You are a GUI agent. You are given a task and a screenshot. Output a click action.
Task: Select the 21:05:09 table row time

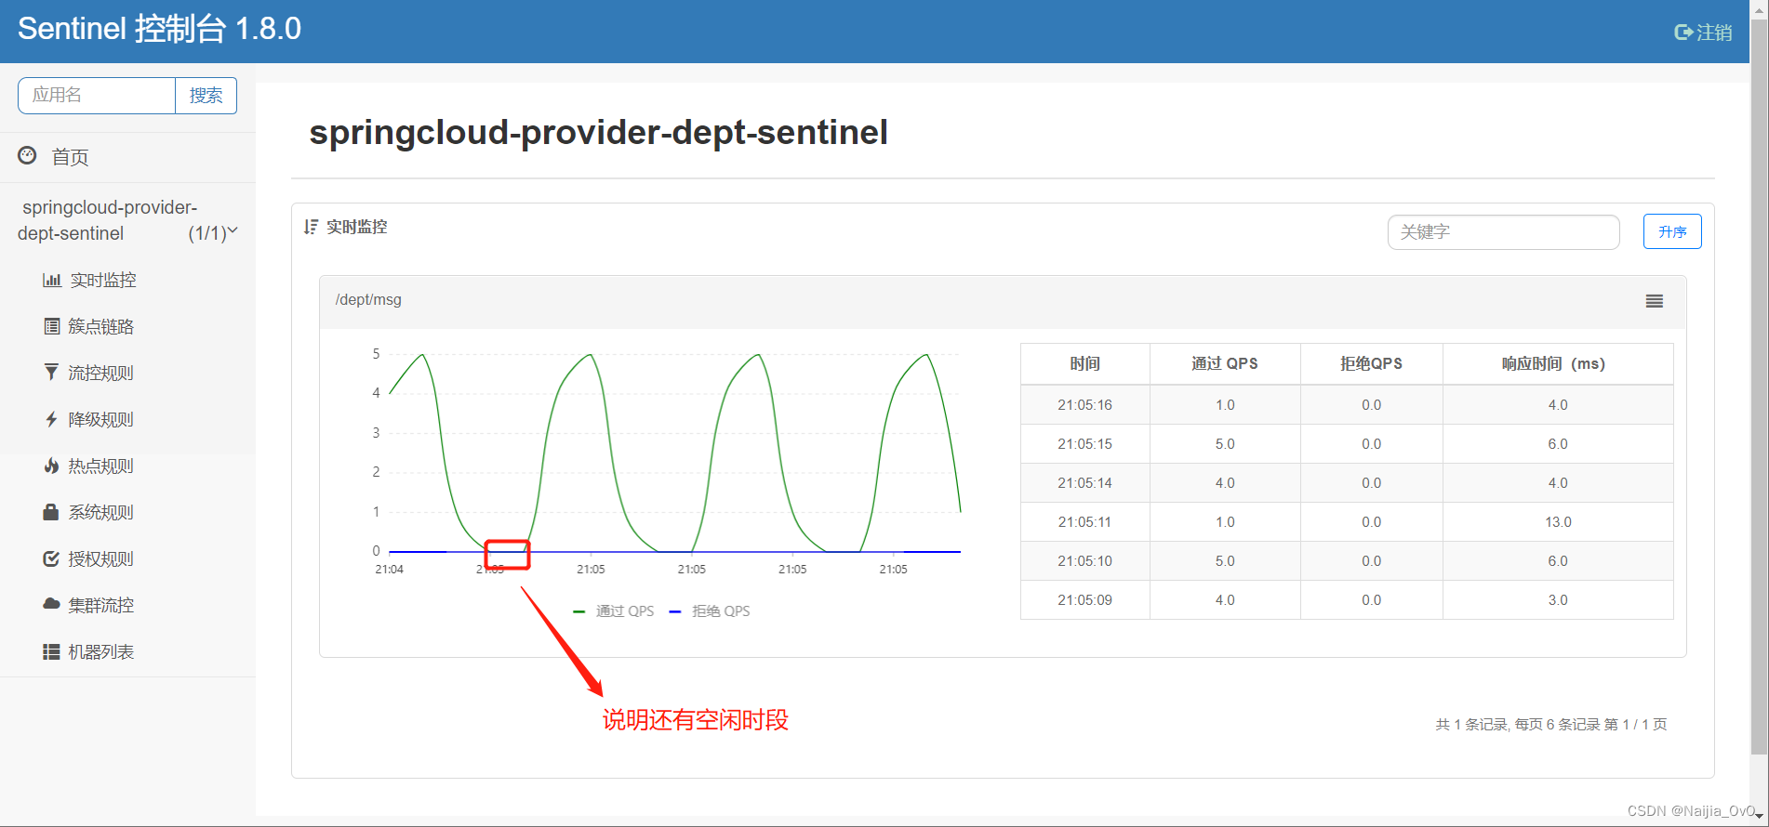coord(1084,599)
